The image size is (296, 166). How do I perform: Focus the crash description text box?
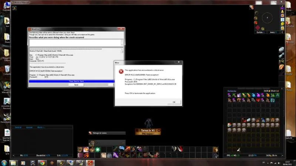tap(75, 42)
